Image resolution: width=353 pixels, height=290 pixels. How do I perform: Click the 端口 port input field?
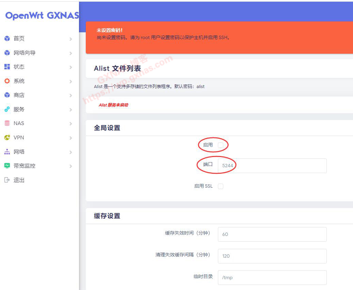coord(272,166)
